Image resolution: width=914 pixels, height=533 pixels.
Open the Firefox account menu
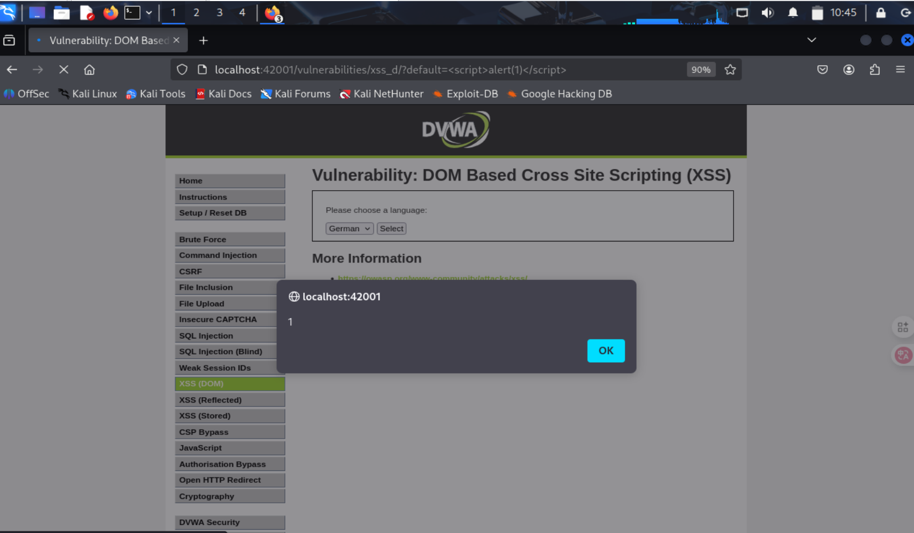click(849, 70)
